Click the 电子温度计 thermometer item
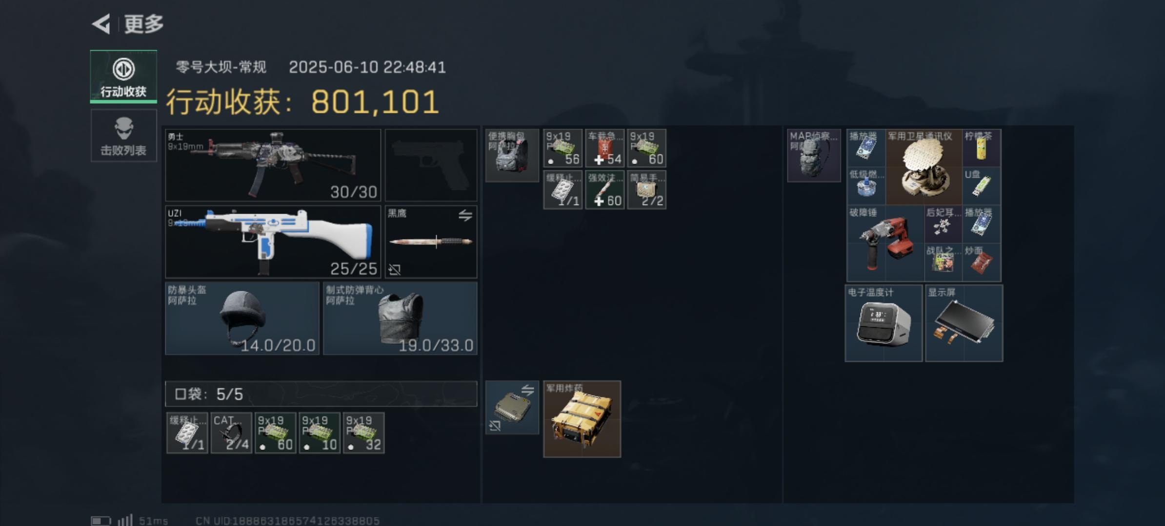This screenshot has width=1165, height=526. pyautogui.click(x=884, y=323)
